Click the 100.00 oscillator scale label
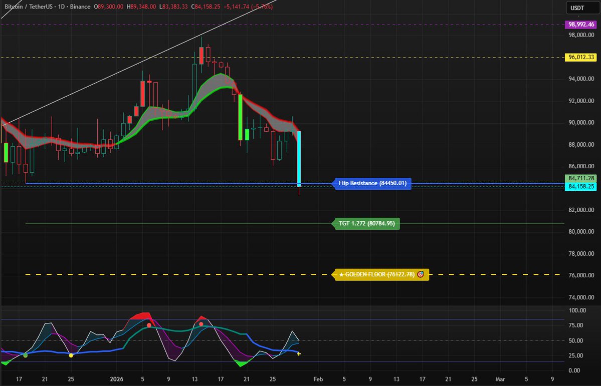The width and height of the screenshot is (601, 386). click(577, 310)
